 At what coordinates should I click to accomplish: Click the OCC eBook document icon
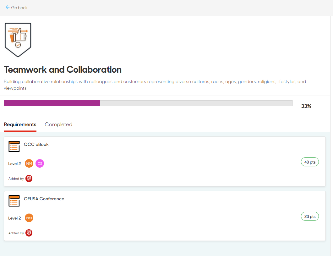14,147
